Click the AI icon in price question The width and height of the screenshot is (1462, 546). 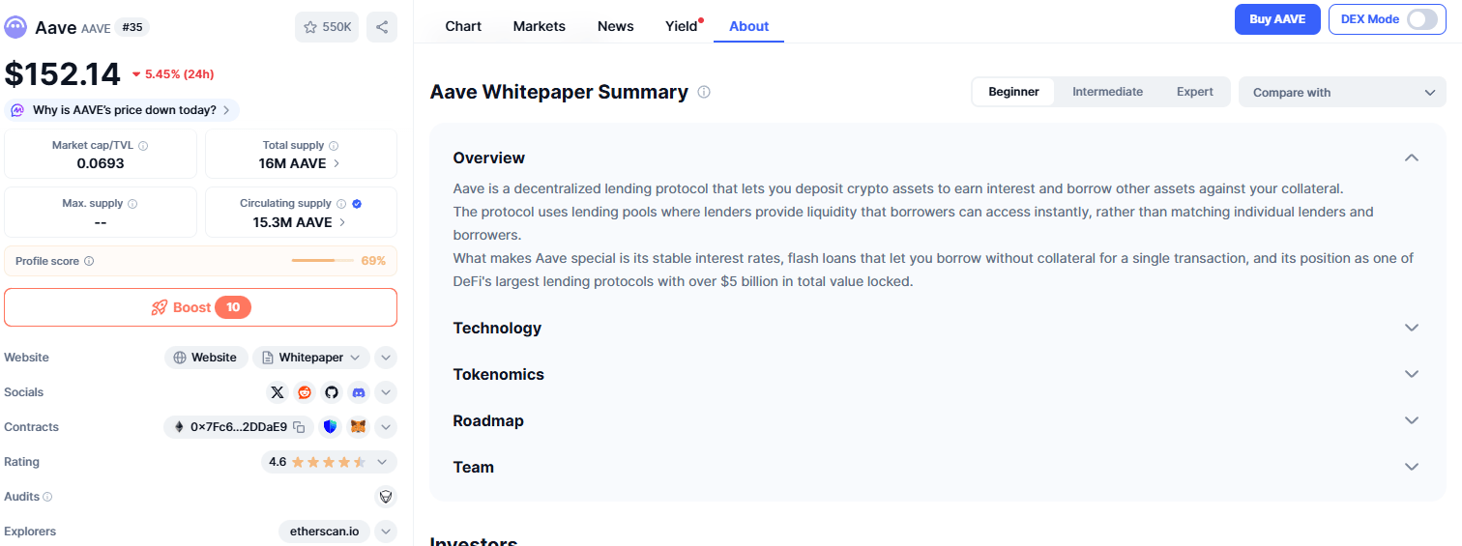(x=18, y=110)
